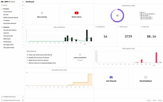
Task: Select the Travel planner prompt
Action: 8,12
